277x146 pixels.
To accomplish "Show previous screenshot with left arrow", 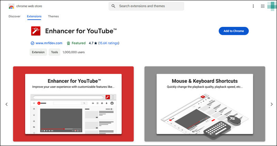I will point(7,104).
